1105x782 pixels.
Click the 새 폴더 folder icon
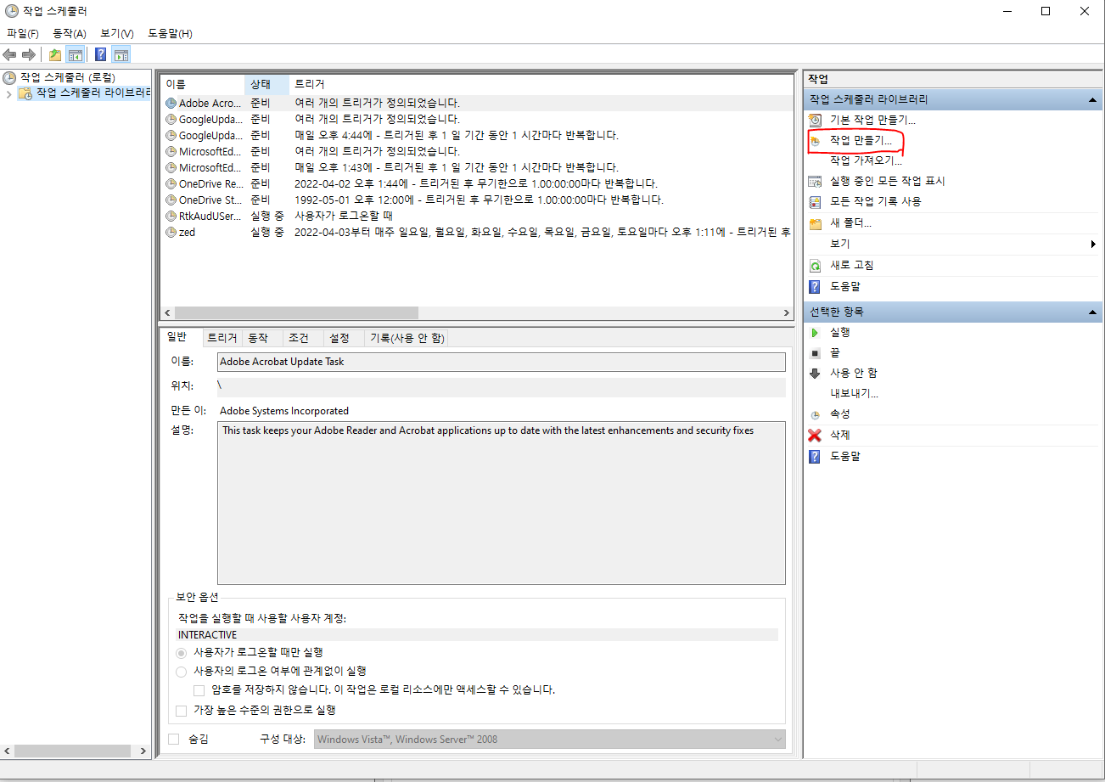pyautogui.click(x=816, y=223)
